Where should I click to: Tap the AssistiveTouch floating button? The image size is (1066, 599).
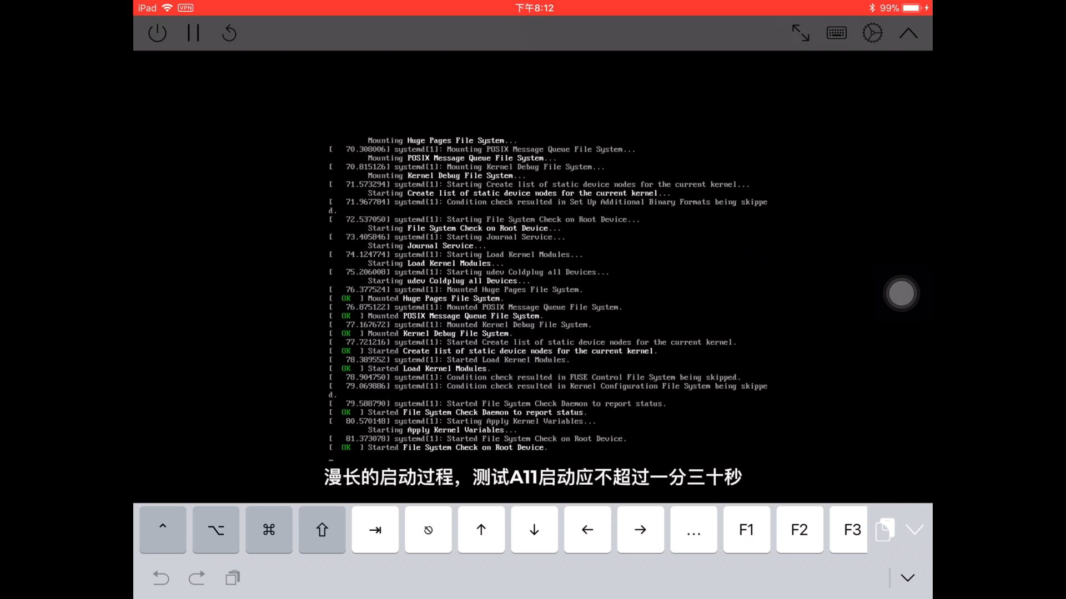tap(901, 293)
